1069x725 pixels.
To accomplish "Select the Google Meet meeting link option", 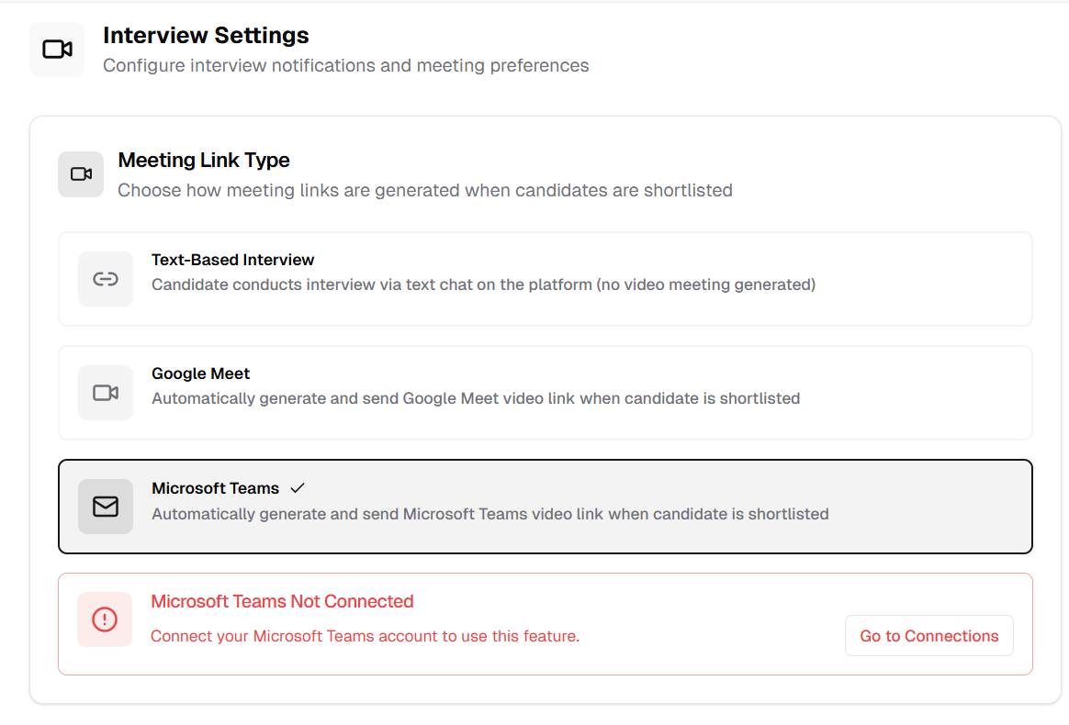I will point(545,392).
